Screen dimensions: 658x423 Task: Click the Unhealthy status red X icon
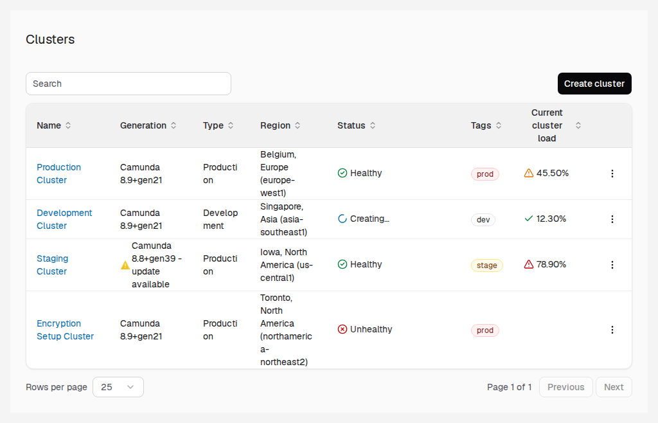pos(342,329)
